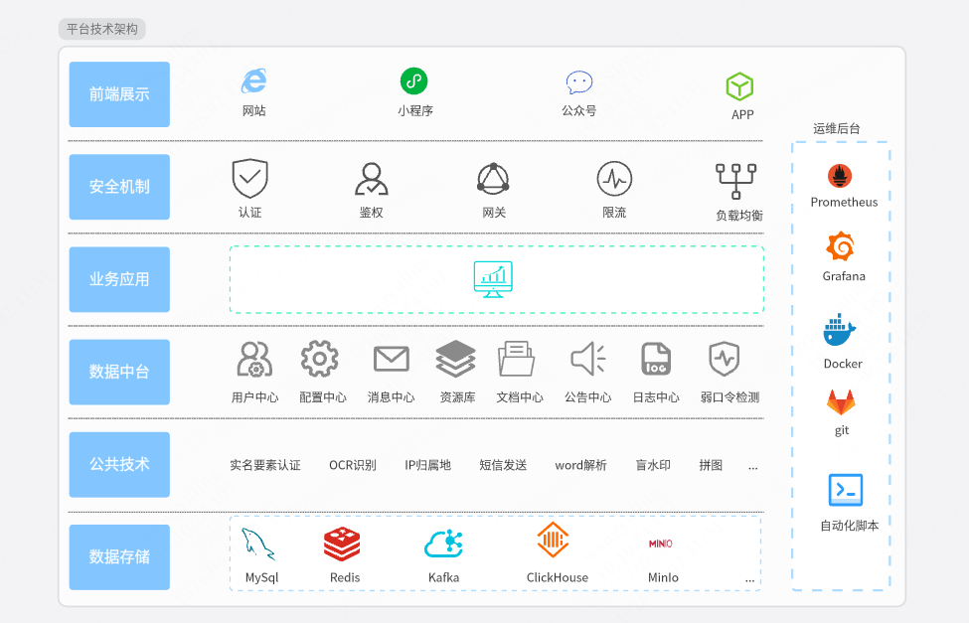Select the Grafana label text
Viewport: 969px width, 623px height.
click(844, 276)
